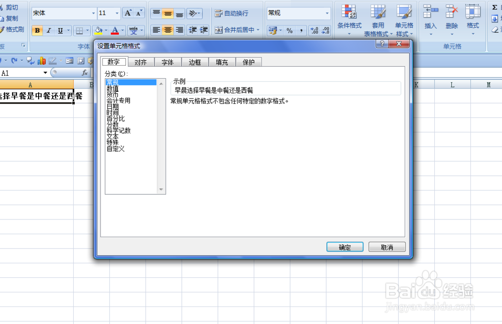Align text left in ribbon
Viewport: 502px width, 324px height.
tap(156, 30)
